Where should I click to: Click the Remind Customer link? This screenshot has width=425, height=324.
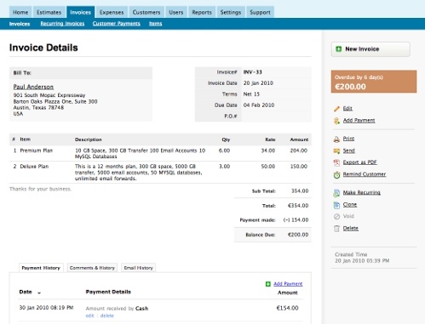pos(365,174)
